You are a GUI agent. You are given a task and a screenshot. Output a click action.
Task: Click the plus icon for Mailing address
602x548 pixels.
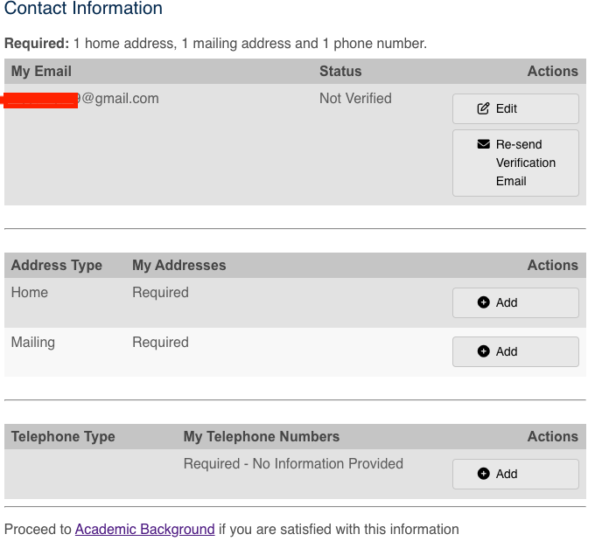(483, 351)
